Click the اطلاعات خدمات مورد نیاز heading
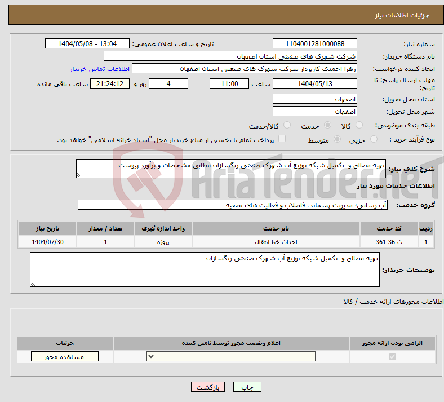 [396, 186]
